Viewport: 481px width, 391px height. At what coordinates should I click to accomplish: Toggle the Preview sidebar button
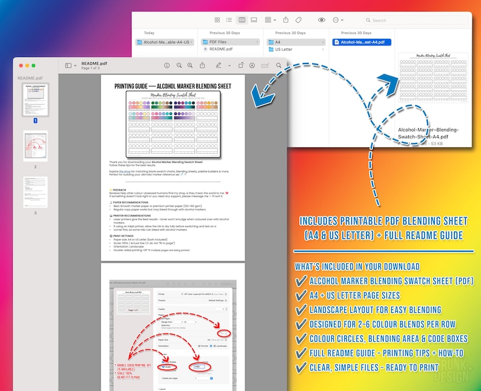(68, 65)
